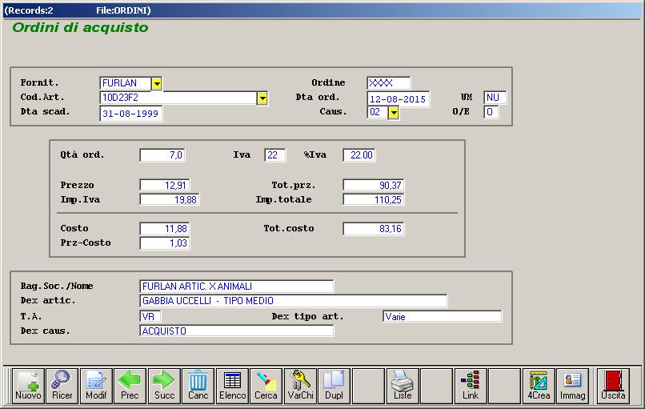Click the Qtà ord. label
The height and width of the screenshot is (409, 645).
point(82,155)
